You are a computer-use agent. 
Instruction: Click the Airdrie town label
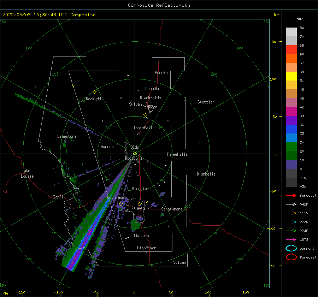coord(139,189)
